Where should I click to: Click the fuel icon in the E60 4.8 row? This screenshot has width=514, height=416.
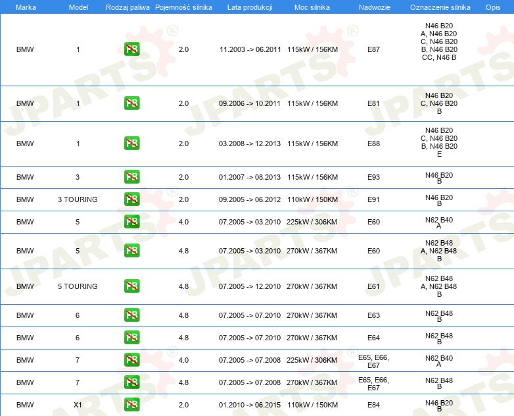pyautogui.click(x=131, y=250)
